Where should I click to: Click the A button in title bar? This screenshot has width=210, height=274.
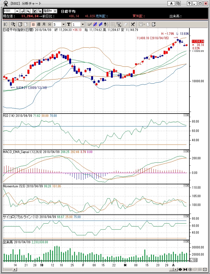click(x=171, y=4)
